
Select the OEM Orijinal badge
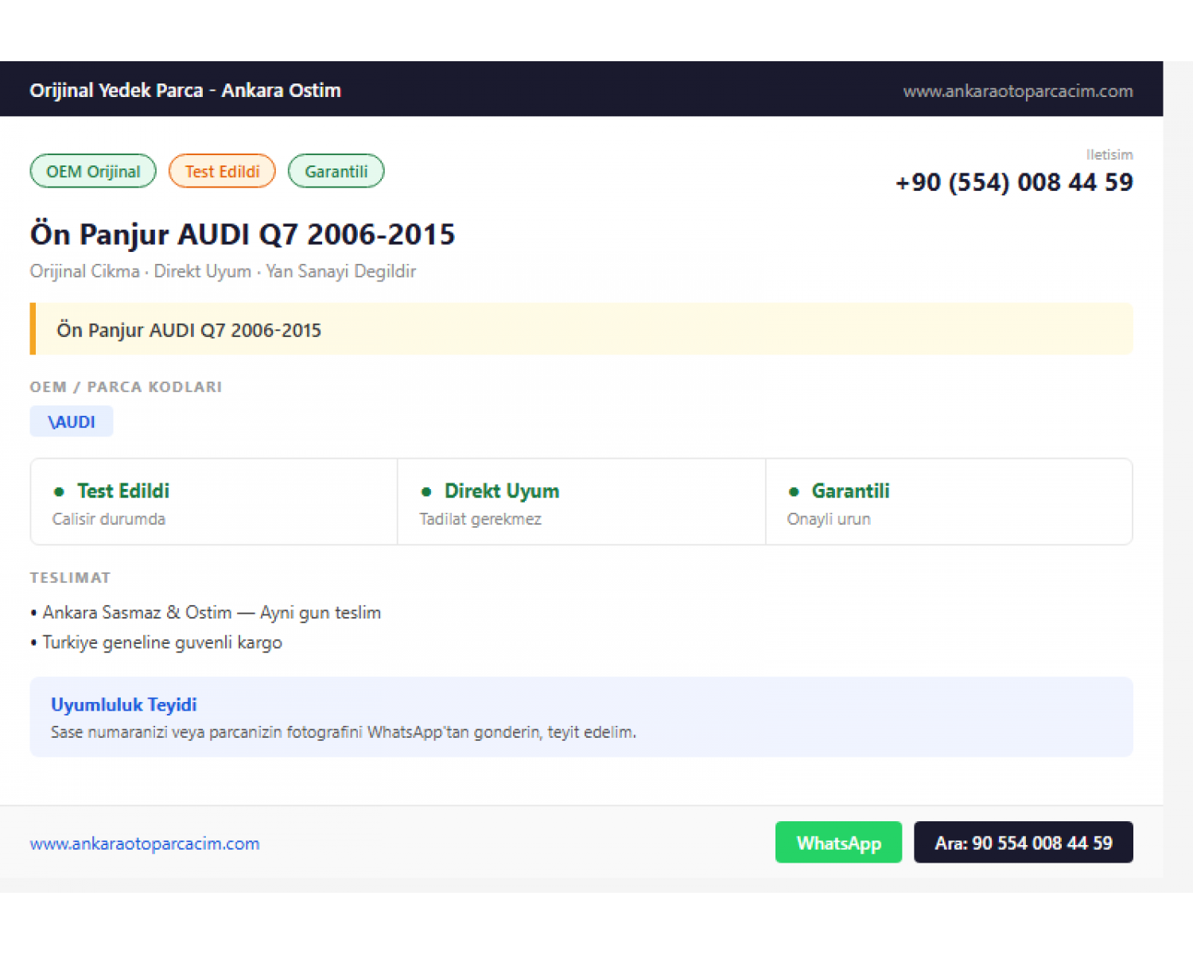[x=93, y=171]
